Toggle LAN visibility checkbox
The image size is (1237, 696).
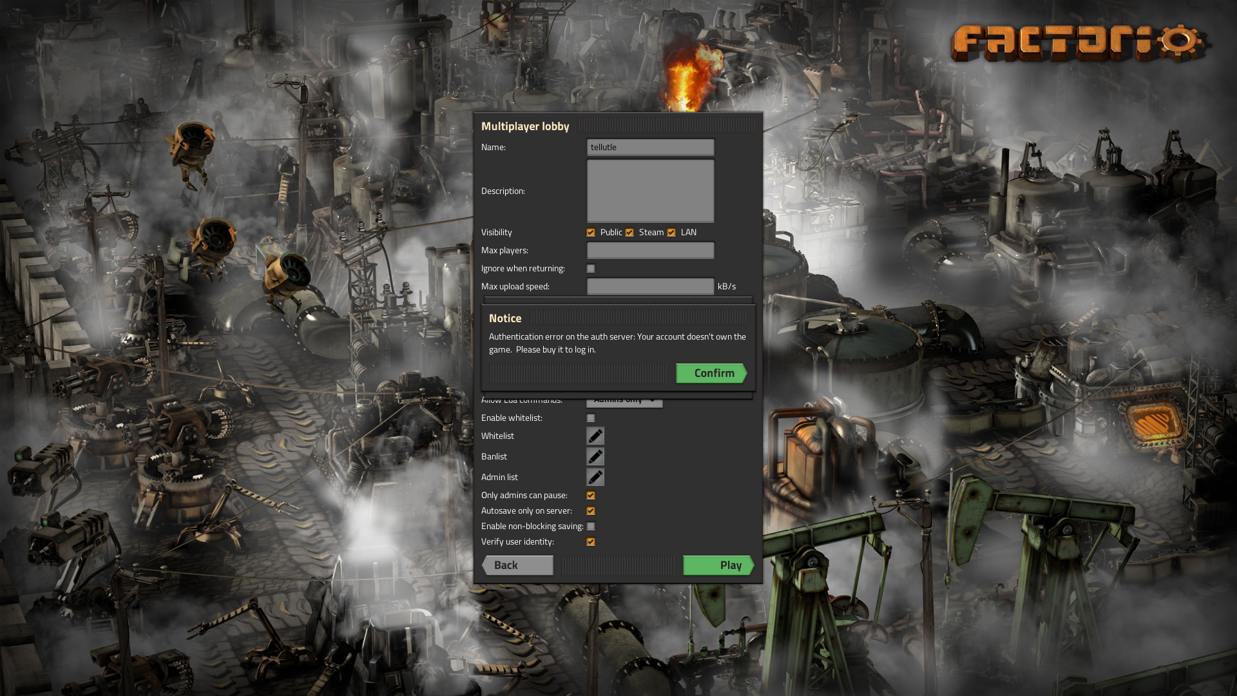[x=671, y=232]
